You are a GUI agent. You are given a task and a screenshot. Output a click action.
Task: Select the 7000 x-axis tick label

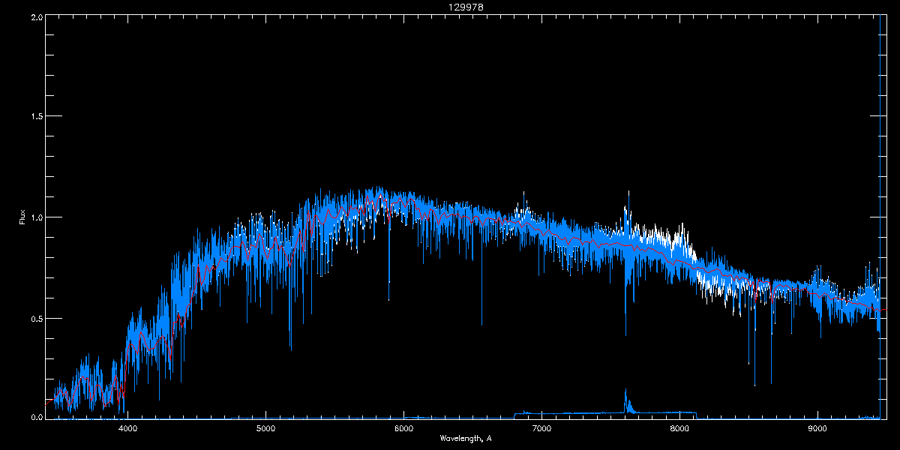coord(541,429)
